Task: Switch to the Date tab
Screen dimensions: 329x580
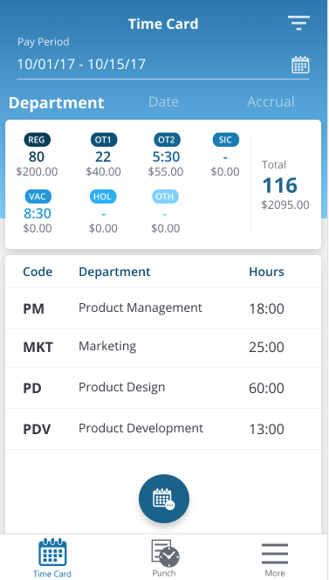Action: point(163,101)
